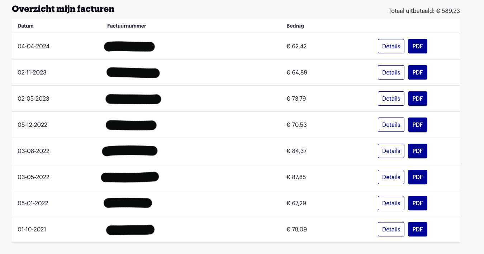This screenshot has height=254, width=484.
Task: Get PDF of the € 67,29 invoice
Action: click(x=418, y=203)
